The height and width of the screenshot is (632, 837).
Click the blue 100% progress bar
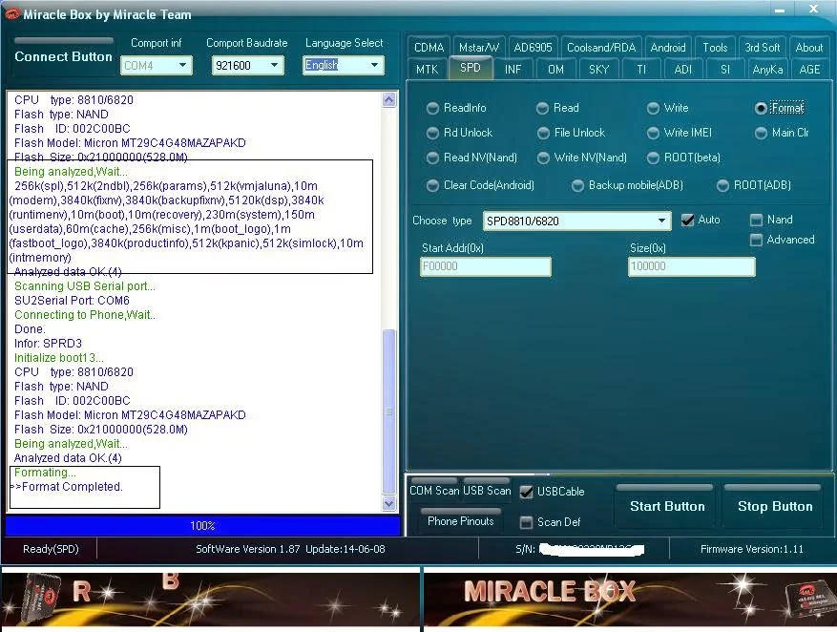[203, 526]
